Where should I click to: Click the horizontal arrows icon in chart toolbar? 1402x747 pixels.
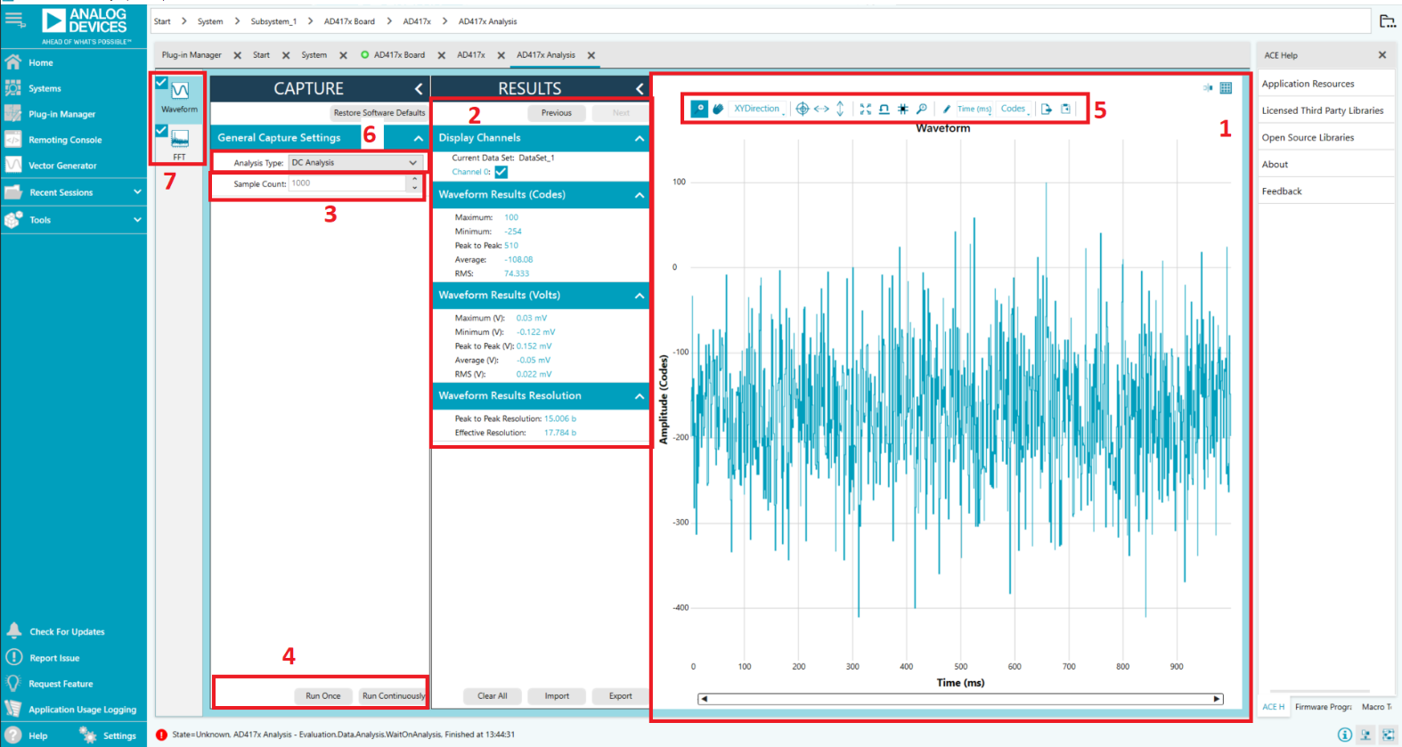[821, 109]
